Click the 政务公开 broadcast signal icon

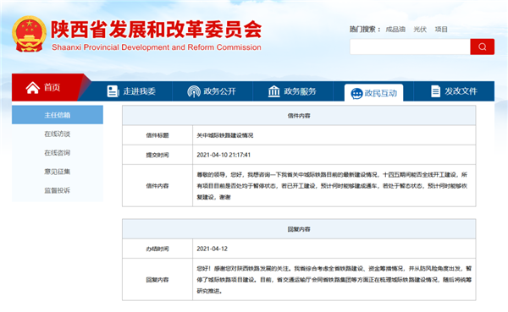point(194,91)
